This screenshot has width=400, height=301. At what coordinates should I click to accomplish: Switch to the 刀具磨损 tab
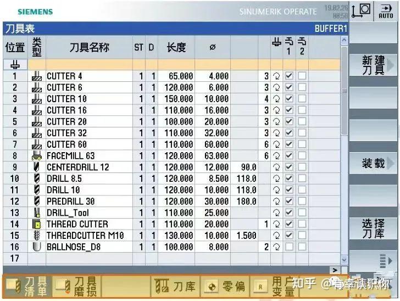(x=76, y=287)
